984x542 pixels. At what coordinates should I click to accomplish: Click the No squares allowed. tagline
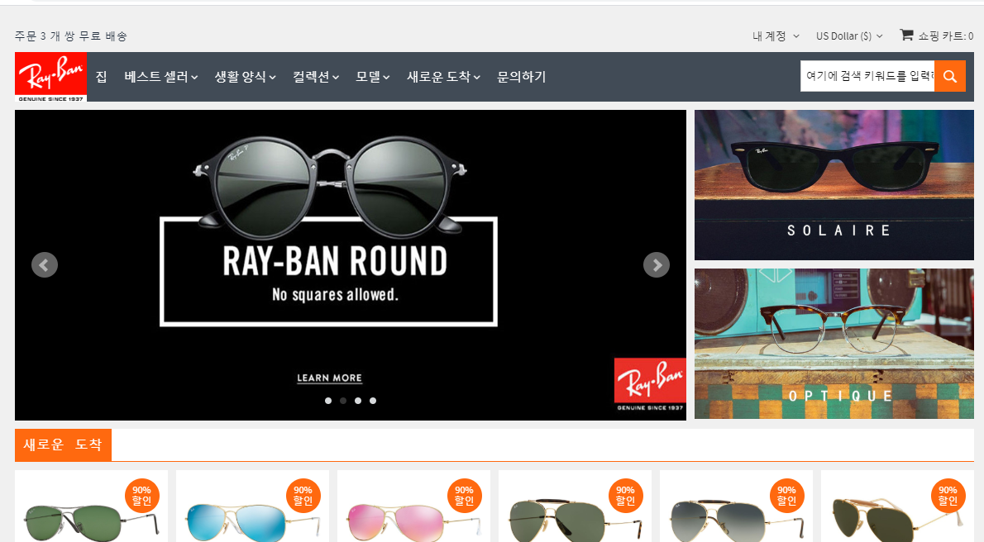point(335,295)
